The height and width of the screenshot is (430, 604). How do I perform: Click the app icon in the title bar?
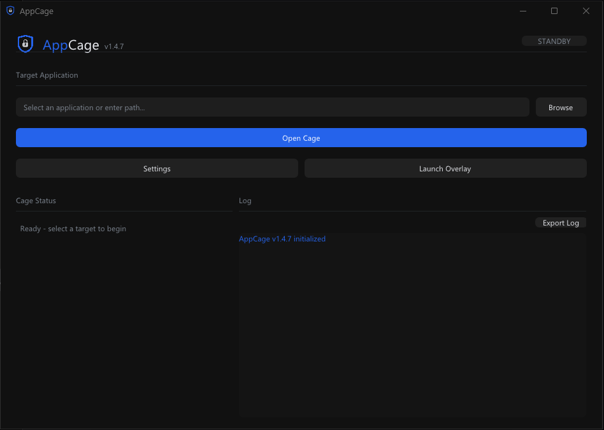(9, 11)
